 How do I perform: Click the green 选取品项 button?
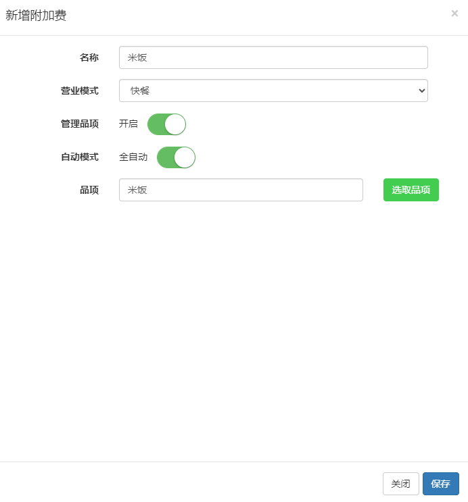pos(411,190)
